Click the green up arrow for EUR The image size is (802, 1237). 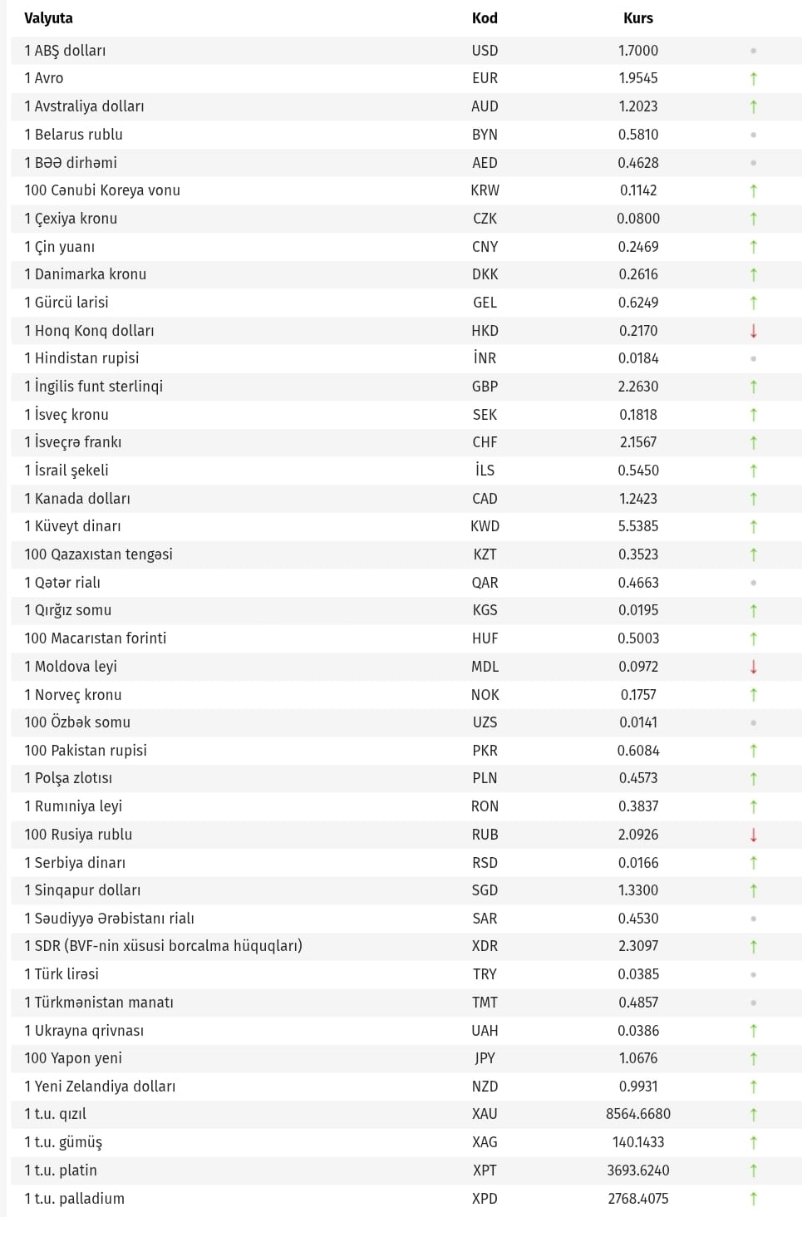[x=753, y=78]
